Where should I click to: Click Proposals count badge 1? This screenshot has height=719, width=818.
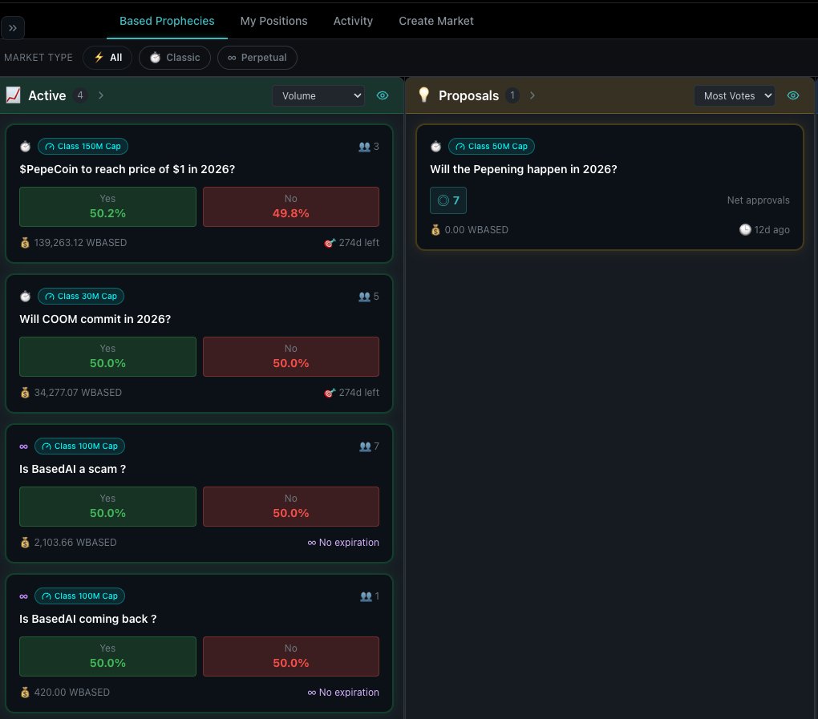tap(512, 95)
